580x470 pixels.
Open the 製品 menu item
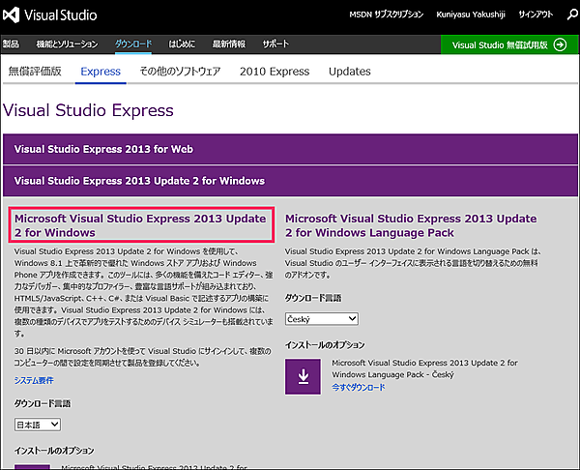click(x=12, y=44)
